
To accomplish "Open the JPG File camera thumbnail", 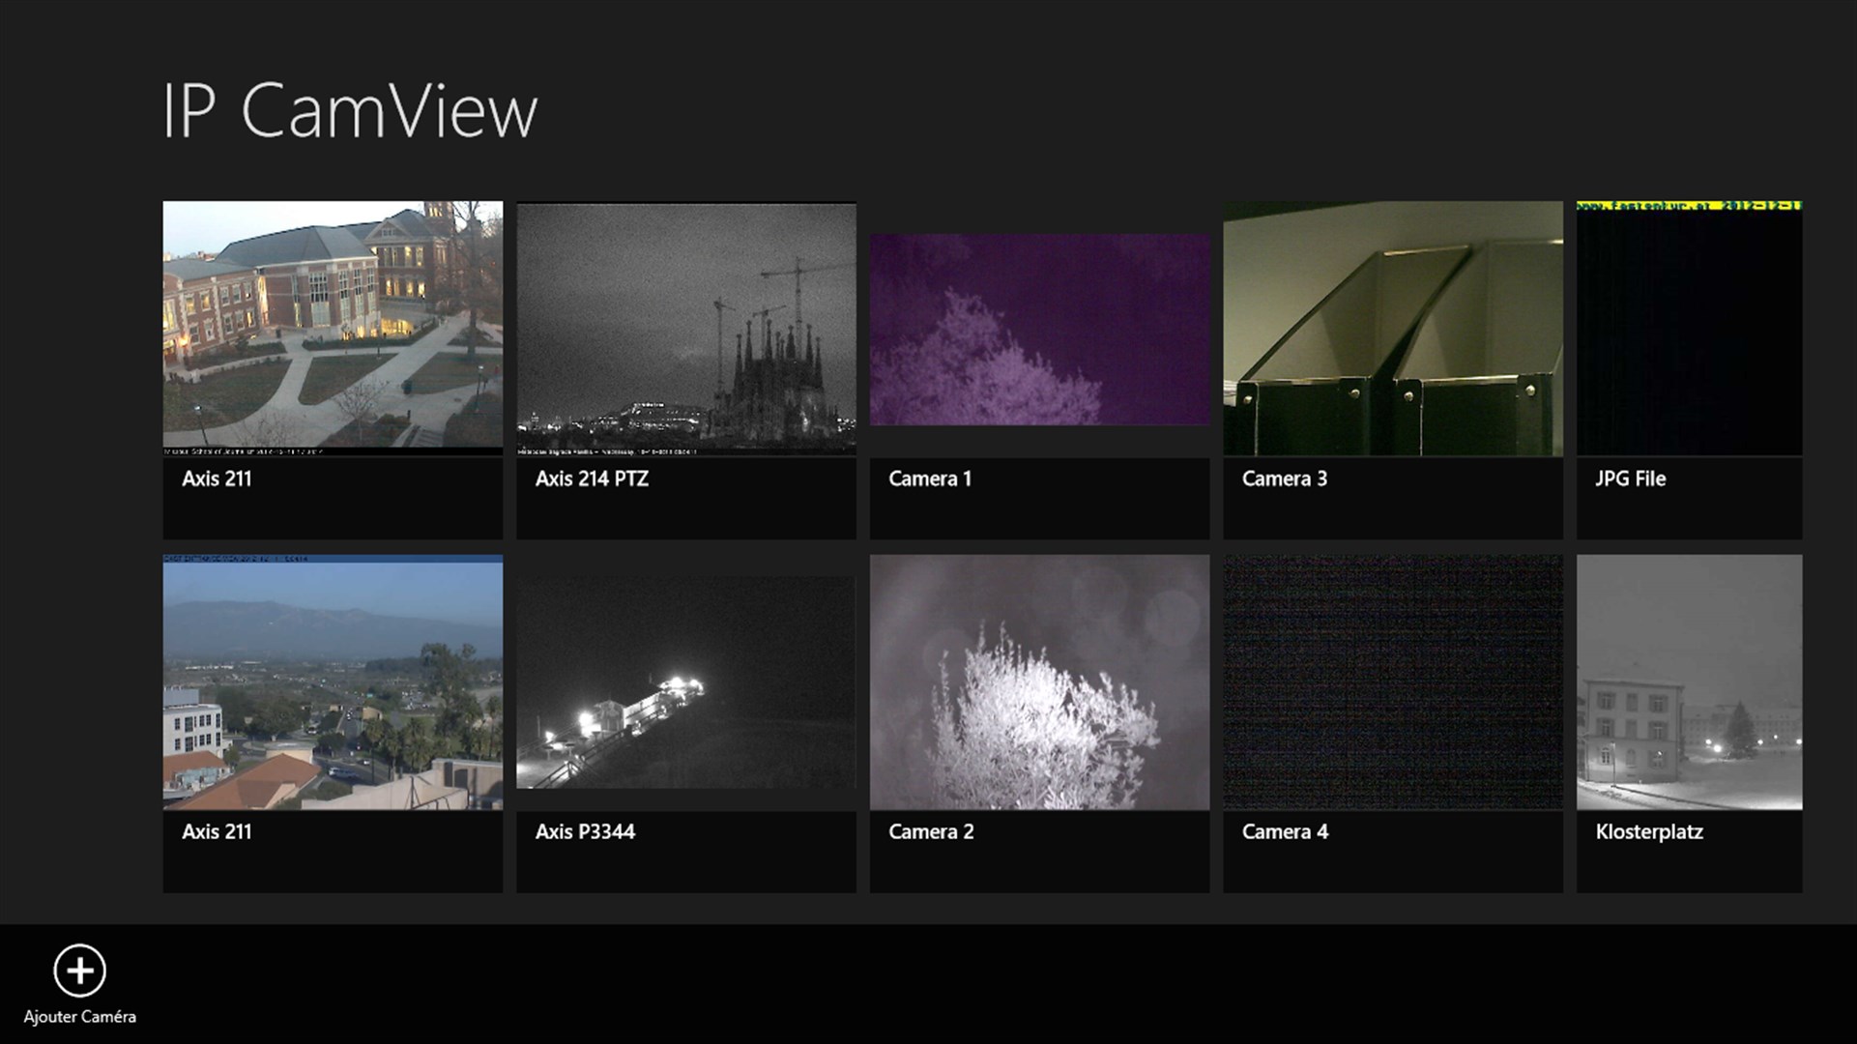I will 1689,329.
